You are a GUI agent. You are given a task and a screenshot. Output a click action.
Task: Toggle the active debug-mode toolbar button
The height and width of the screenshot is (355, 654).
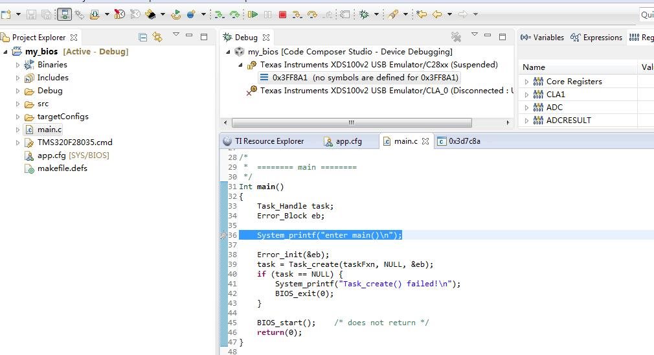[64, 15]
